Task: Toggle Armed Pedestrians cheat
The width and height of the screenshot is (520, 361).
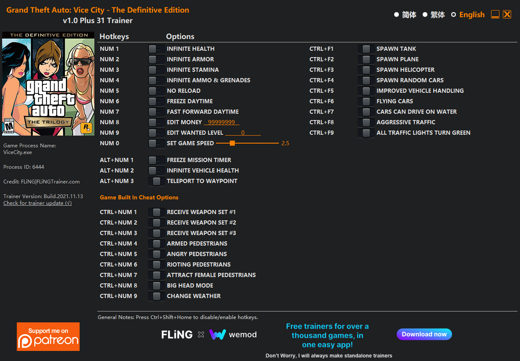Action: point(156,243)
